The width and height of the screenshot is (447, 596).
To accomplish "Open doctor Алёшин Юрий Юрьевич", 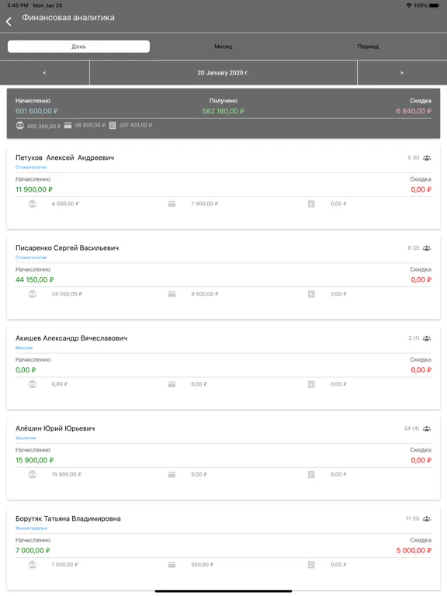I will click(55, 428).
